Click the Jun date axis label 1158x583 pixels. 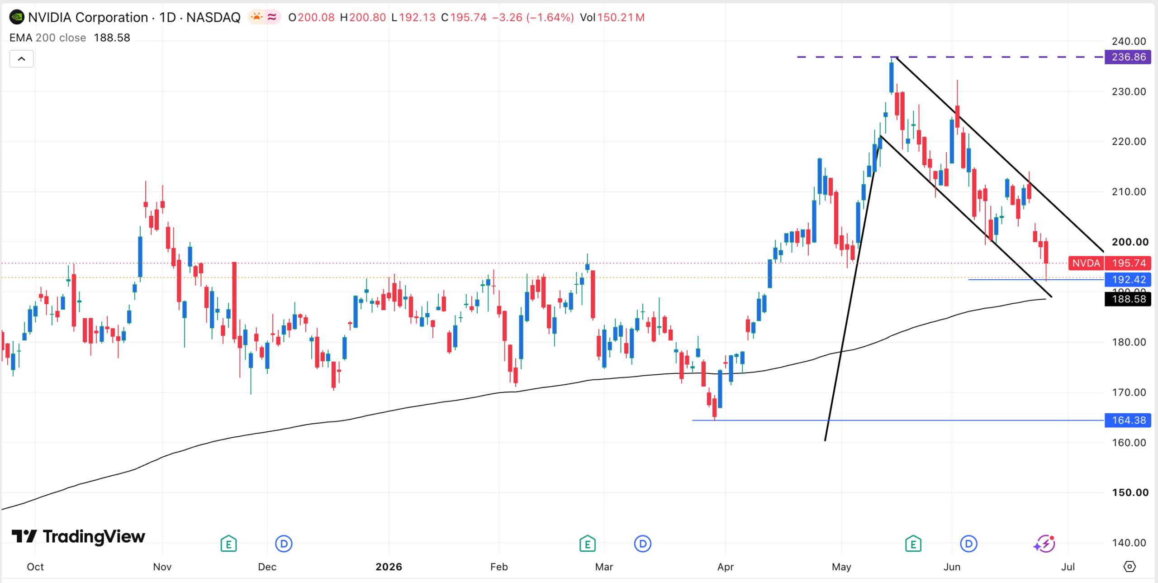(x=952, y=567)
